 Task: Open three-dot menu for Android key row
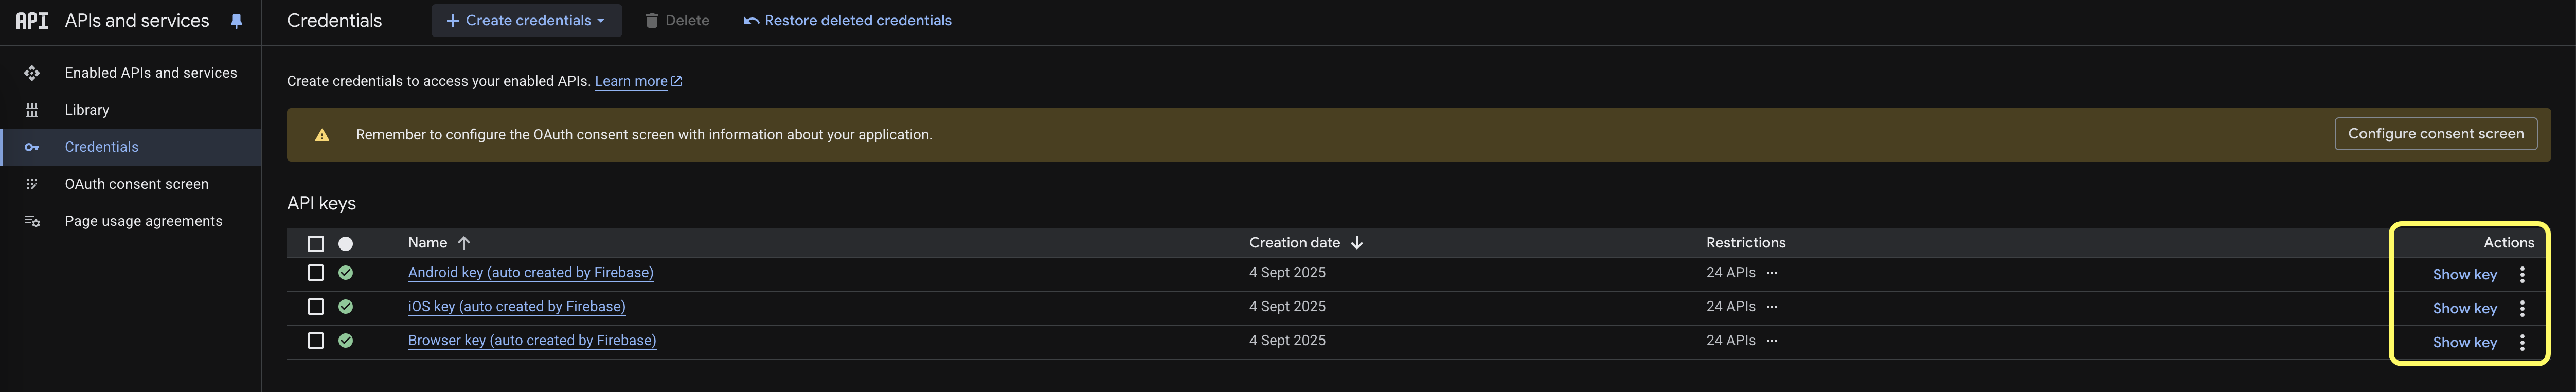[x=2522, y=274]
